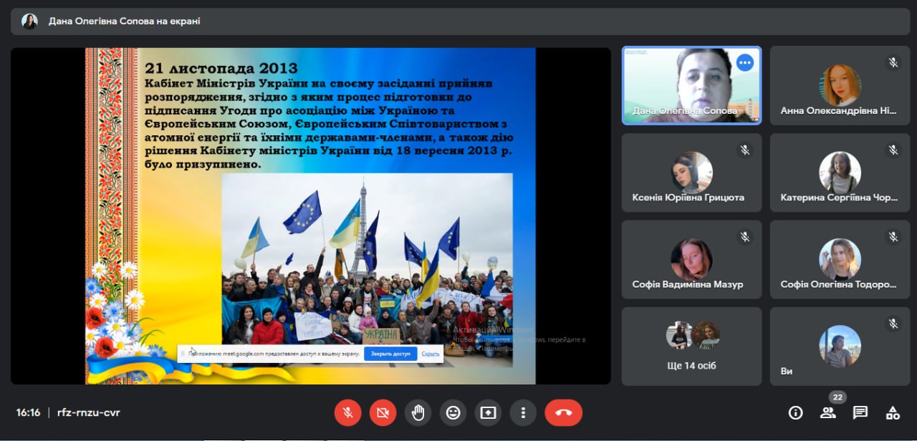Image resolution: width=917 pixels, height=441 pixels.
Task: Click Софія Вадимівна Мазур's avatar
Action: point(691,259)
